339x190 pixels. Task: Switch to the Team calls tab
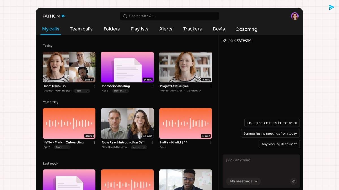pyautogui.click(x=81, y=29)
